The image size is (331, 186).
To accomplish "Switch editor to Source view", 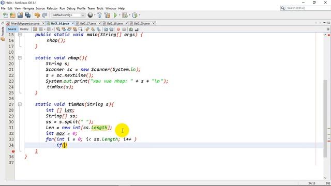I will (x=12, y=29).
